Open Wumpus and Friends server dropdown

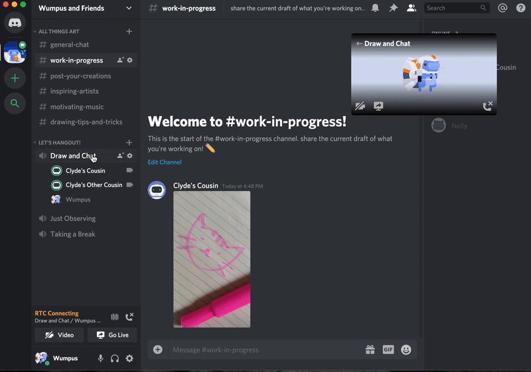(x=129, y=8)
